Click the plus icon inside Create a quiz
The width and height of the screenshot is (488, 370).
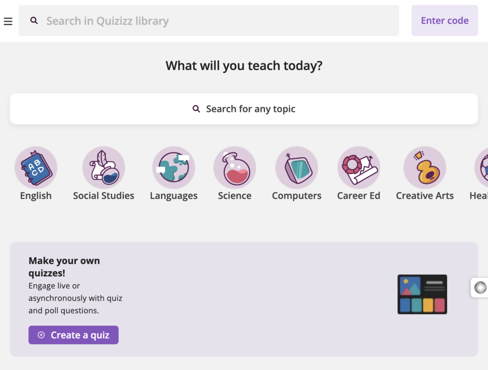[x=41, y=335]
